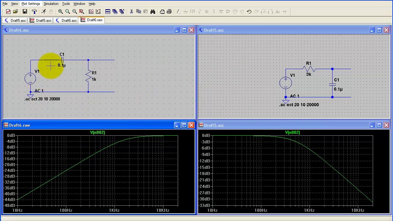The image size is (393, 221).
Task: Open Print Setup icon
Action: (162, 12)
